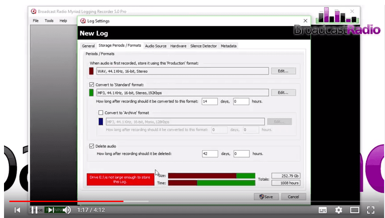Click the Myriad Logging Recorder app icon
Viewport: 385px width, 218px height.
coord(33,11)
